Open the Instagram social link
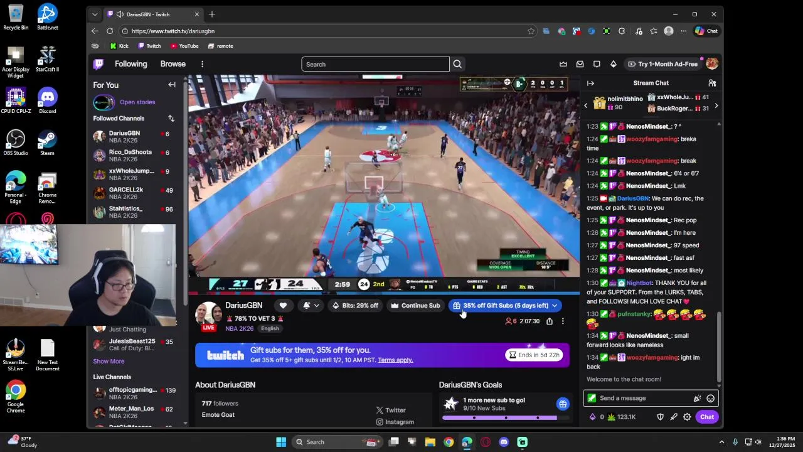 pos(395,422)
